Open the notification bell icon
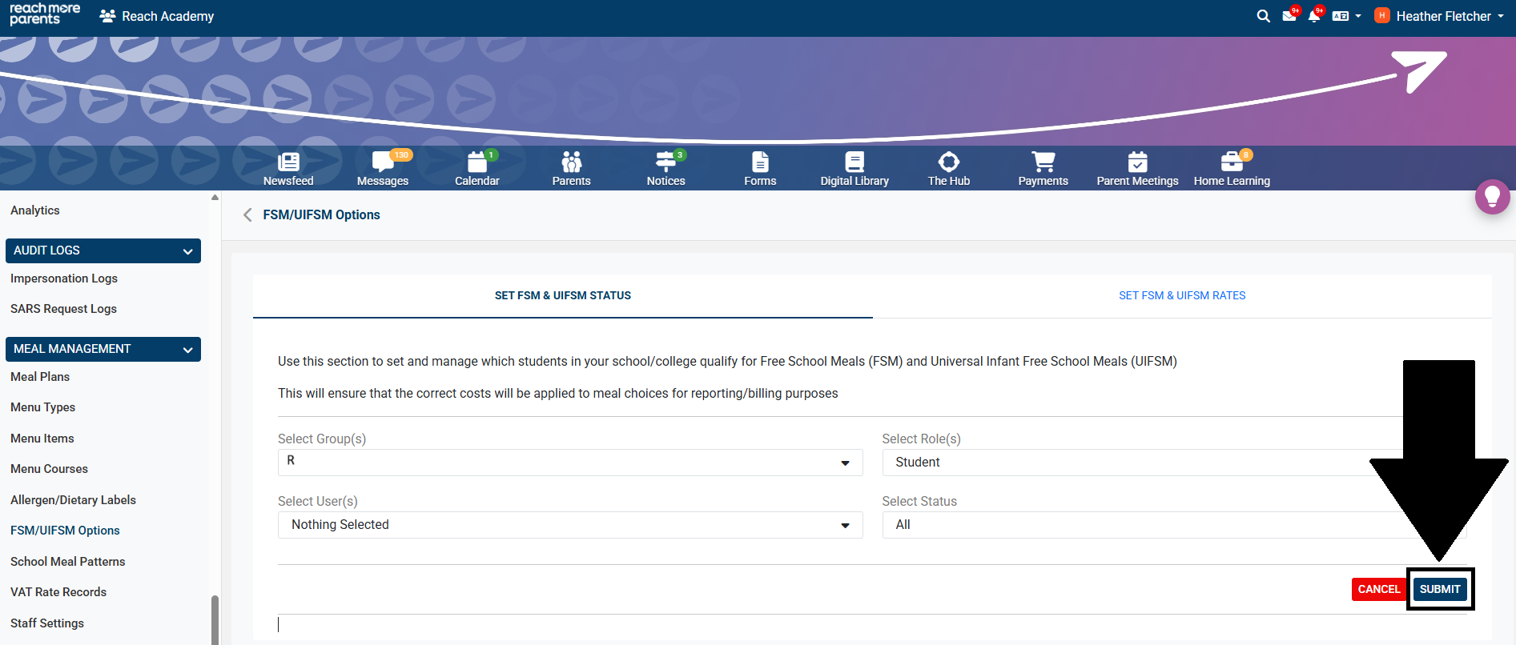 1313,16
